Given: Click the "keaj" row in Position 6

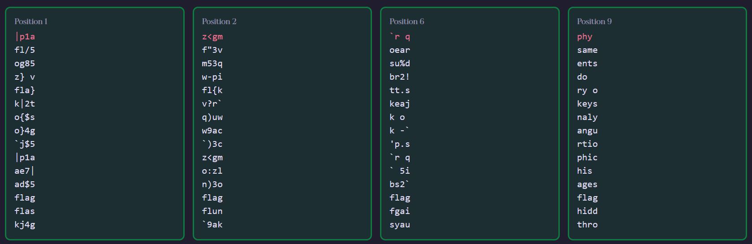Looking at the screenshot, I should pos(399,104).
